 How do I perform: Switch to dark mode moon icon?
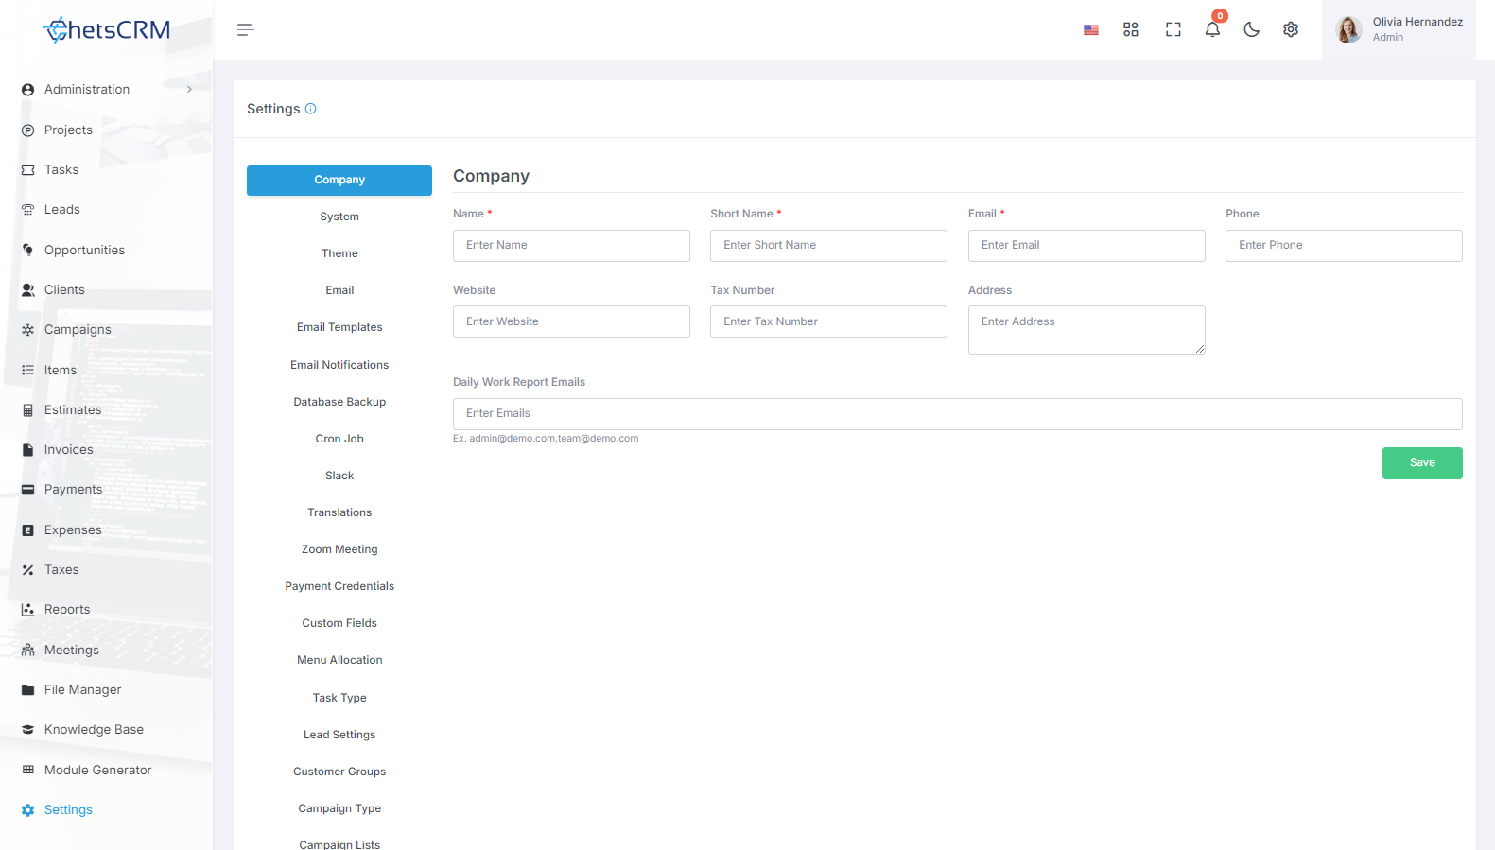1252,30
